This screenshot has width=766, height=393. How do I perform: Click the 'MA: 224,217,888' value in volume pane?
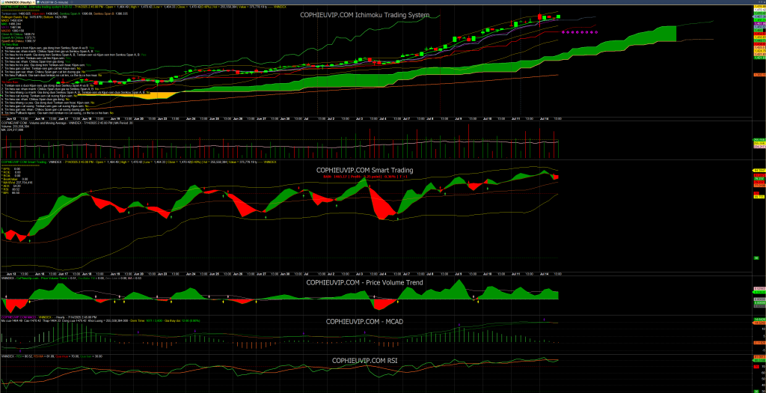pos(12,130)
